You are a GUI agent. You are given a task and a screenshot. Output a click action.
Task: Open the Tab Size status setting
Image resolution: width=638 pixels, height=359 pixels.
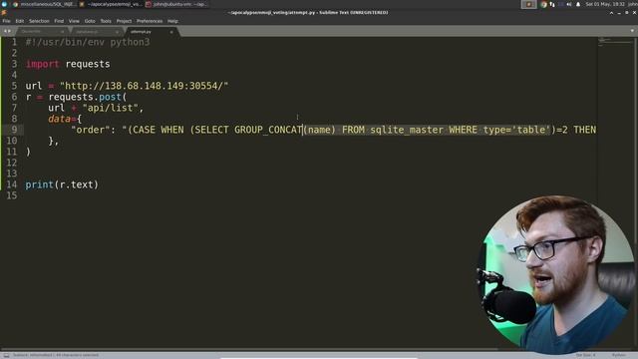pyautogui.click(x=586, y=355)
